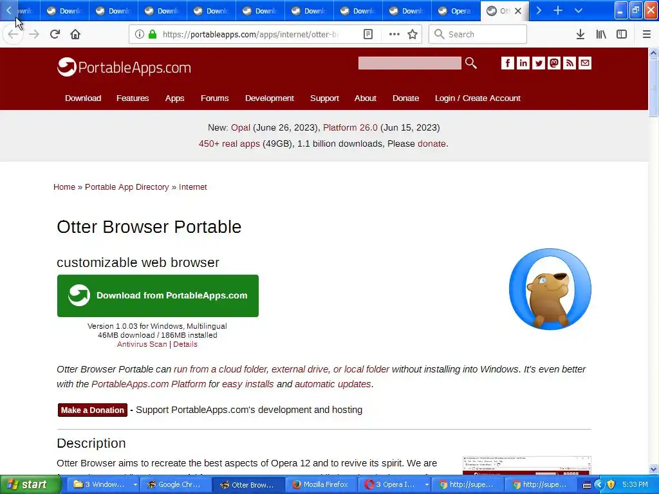This screenshot has height=494, width=659.
Task: Toggle reader view in the address bar
Action: tap(367, 35)
